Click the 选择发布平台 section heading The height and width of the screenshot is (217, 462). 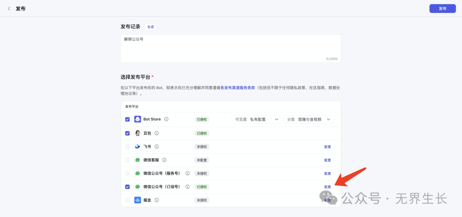click(x=136, y=77)
